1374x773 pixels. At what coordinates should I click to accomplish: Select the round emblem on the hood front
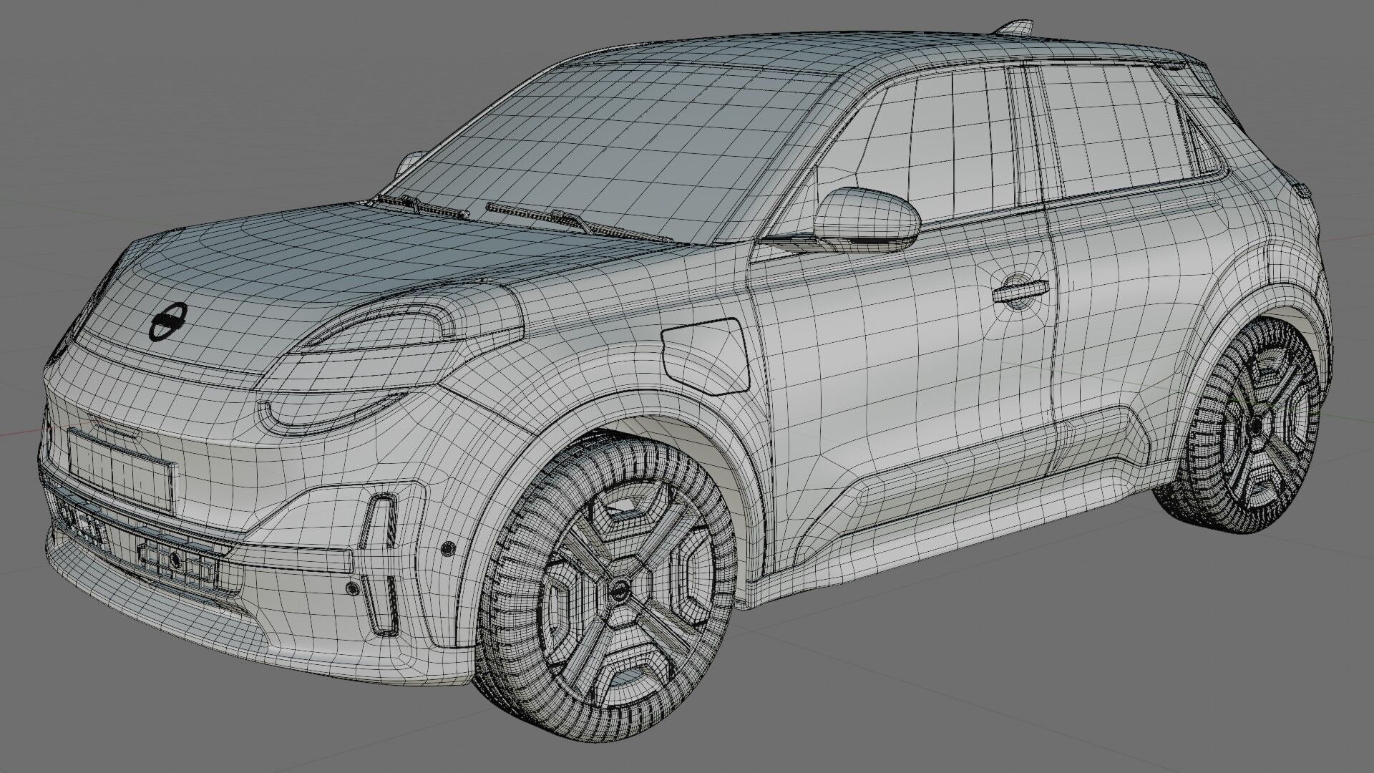[169, 321]
